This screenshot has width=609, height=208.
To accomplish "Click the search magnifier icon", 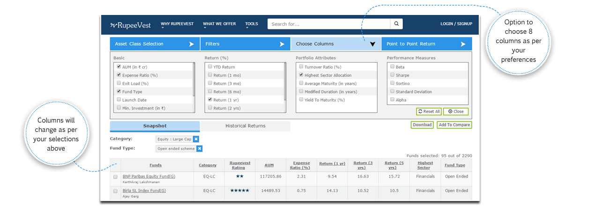I will [396, 24].
